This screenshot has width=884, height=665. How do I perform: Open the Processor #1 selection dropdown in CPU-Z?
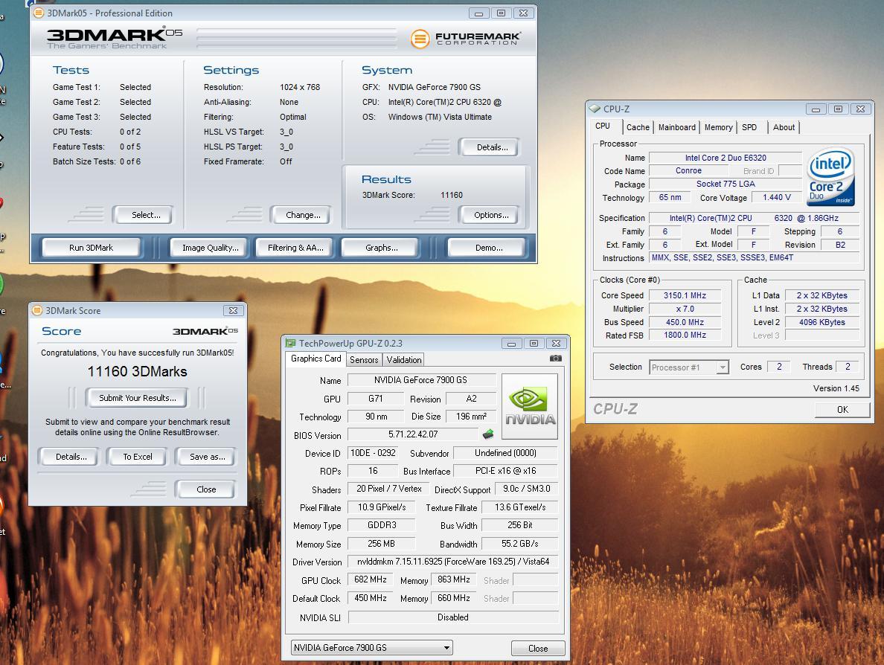click(689, 367)
